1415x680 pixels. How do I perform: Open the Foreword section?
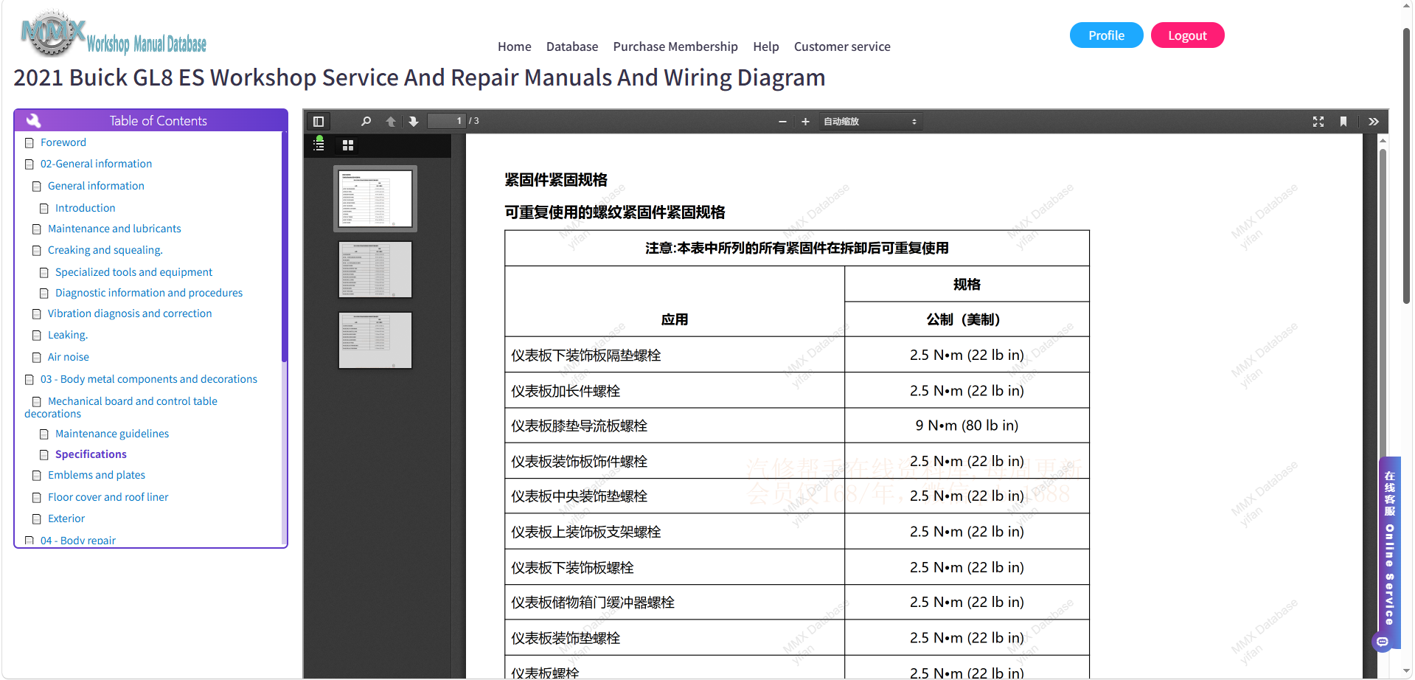[63, 142]
